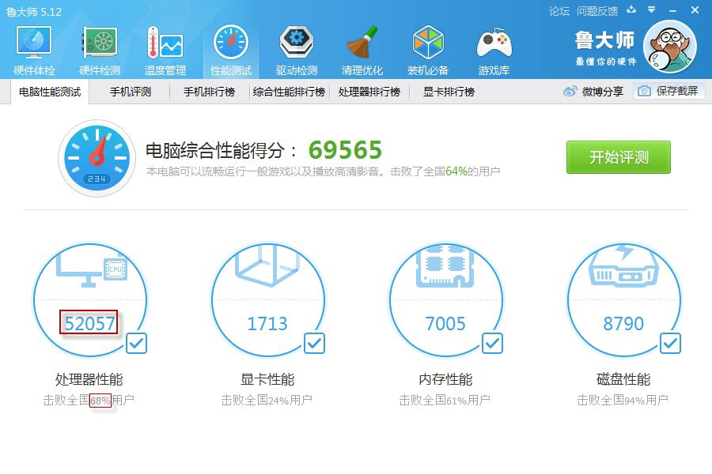Click the 处理器性能 label
Screen dimensions: 712x474
pos(89,379)
